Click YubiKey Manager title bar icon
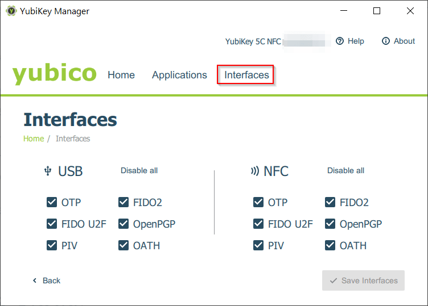 [x=11, y=11]
